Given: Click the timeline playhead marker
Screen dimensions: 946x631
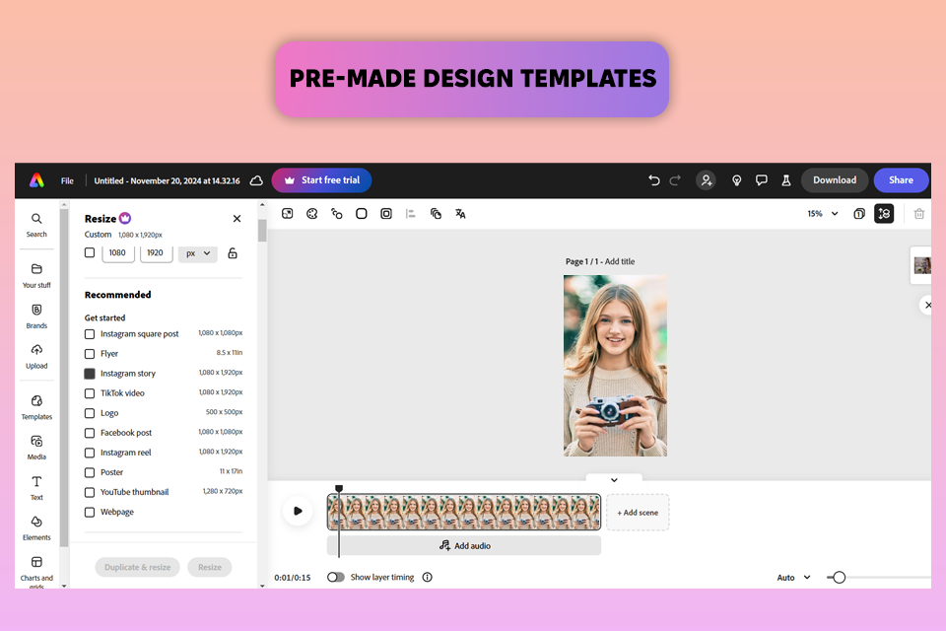Looking at the screenshot, I should pyautogui.click(x=339, y=488).
